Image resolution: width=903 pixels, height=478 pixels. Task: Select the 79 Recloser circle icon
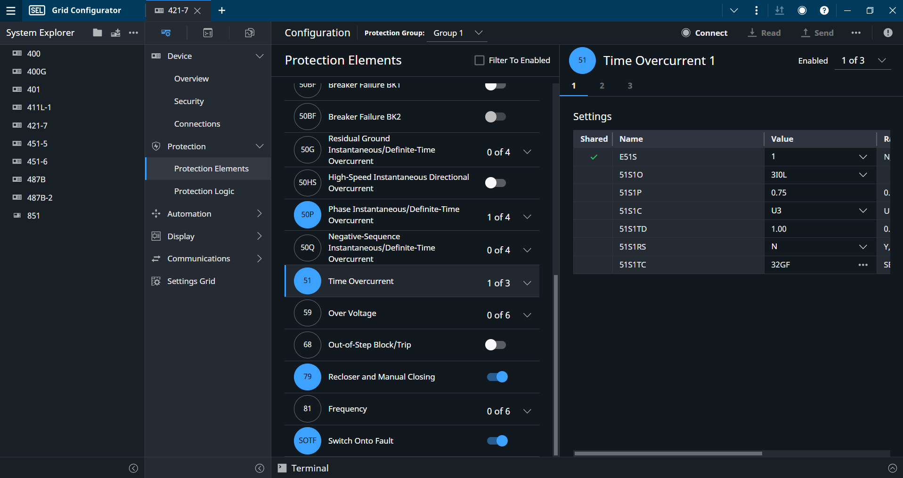(x=308, y=377)
